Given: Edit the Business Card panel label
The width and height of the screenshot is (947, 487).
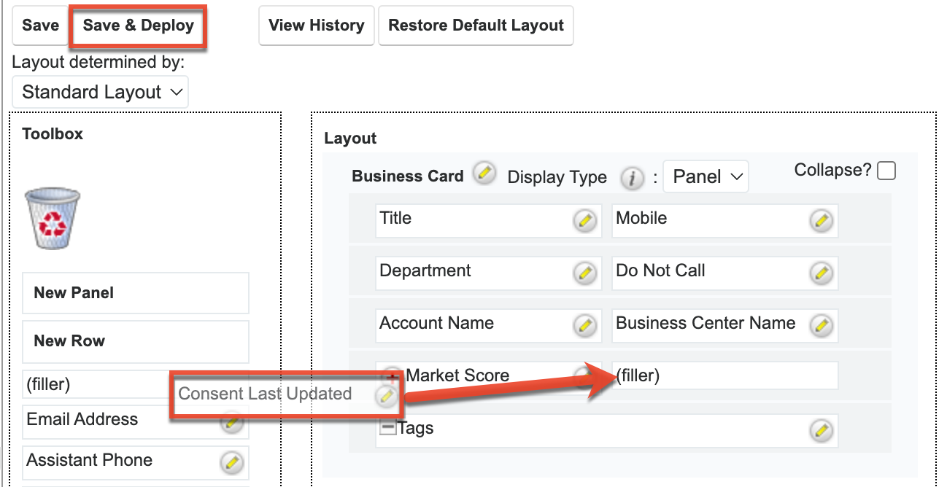Looking at the screenshot, I should coord(484,174).
